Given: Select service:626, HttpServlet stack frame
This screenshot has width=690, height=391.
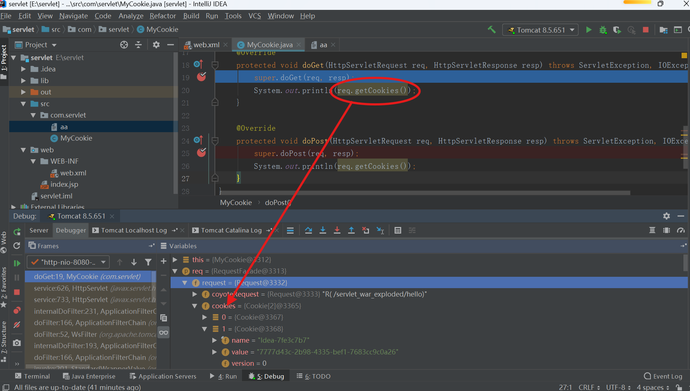Looking at the screenshot, I should [91, 288].
